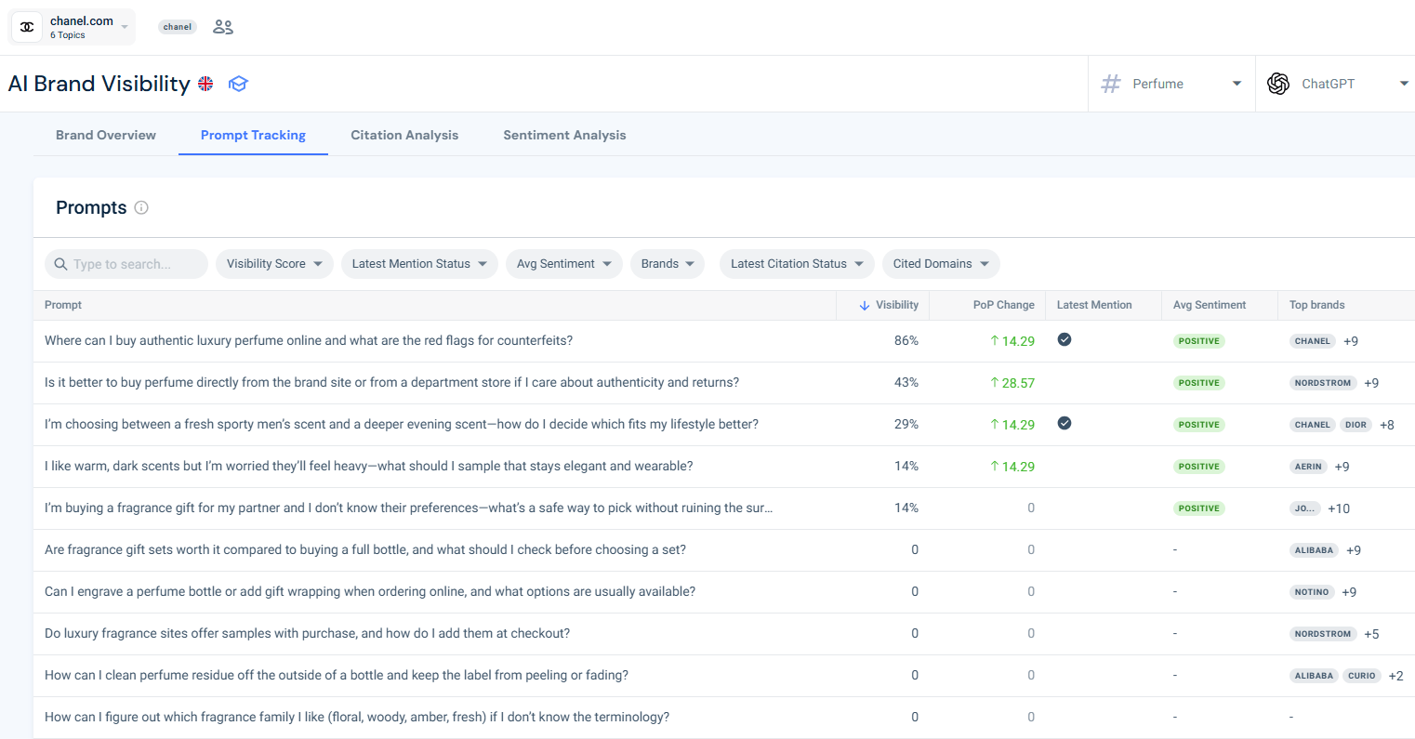The image size is (1415, 739).
Task: Click CHANEL tag in authentic luxury perfume row
Action: click(x=1313, y=341)
